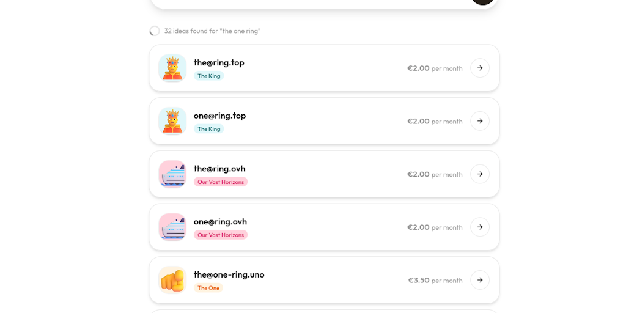The height and width of the screenshot is (313, 626).
Task: Click "The One" tag under the@one-ring.uno
Action: coord(208,288)
